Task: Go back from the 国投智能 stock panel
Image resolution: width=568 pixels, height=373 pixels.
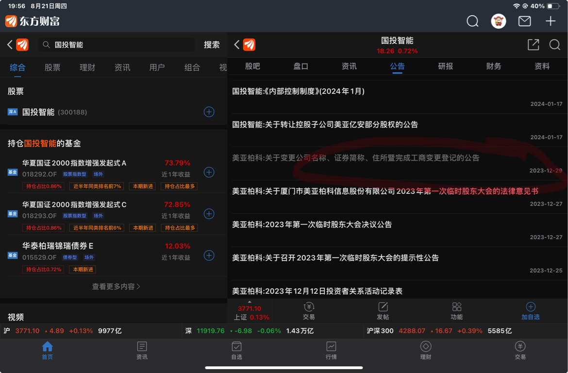Action: tap(237, 45)
